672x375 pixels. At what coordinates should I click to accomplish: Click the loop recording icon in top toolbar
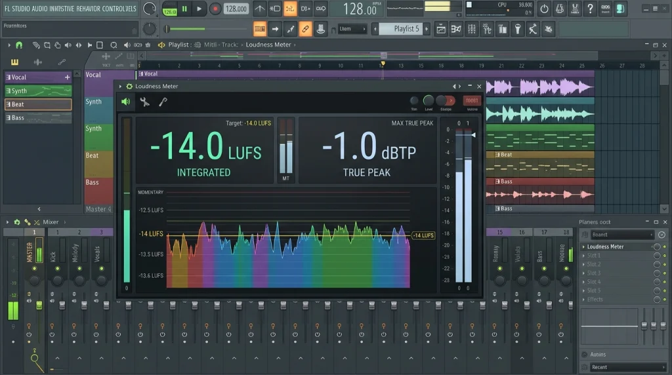tap(320, 9)
